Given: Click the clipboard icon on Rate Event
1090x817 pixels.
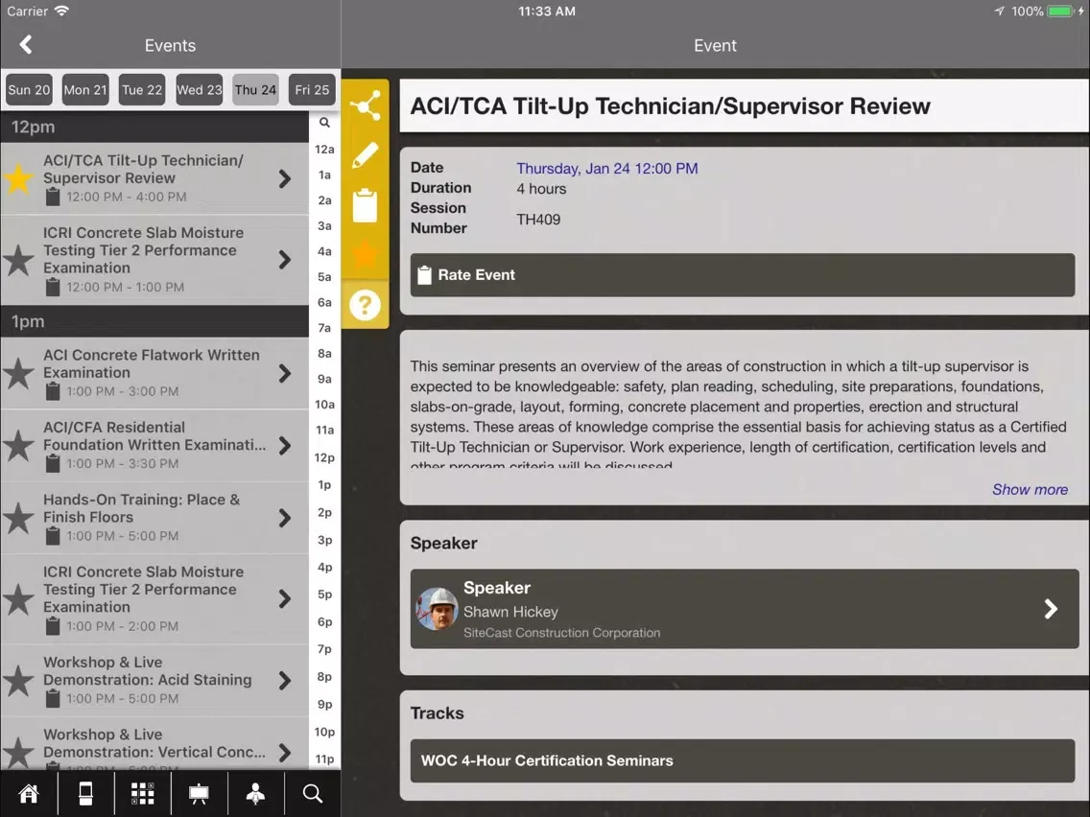Looking at the screenshot, I should pyautogui.click(x=424, y=275).
